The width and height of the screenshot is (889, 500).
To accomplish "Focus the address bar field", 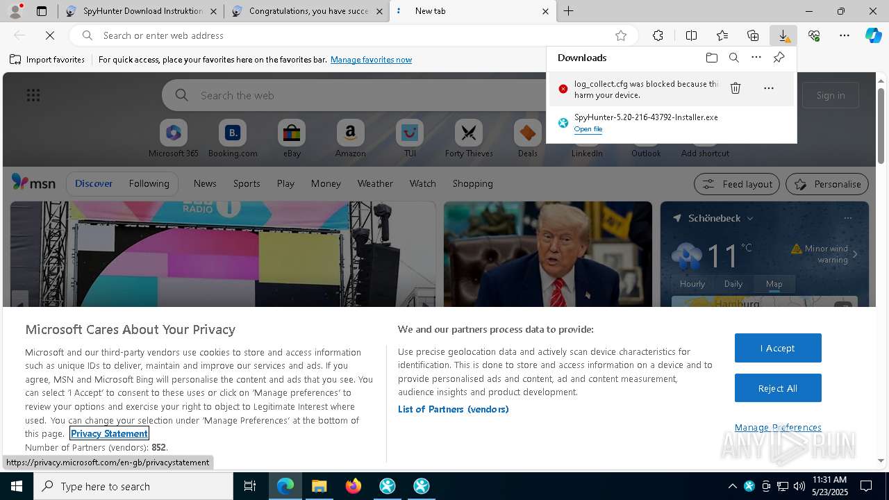I will click(353, 35).
